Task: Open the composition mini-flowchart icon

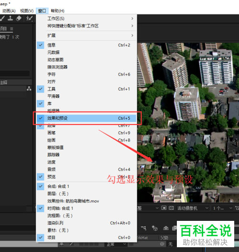Action: pyautogui.click(x=143, y=228)
